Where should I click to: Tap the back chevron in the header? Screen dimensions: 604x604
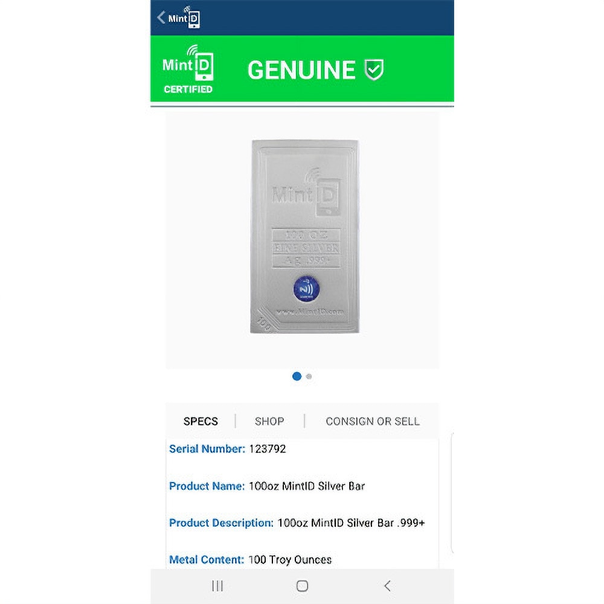[x=161, y=18]
